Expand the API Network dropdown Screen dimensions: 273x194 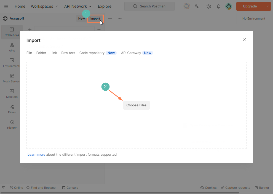[x=78, y=6]
